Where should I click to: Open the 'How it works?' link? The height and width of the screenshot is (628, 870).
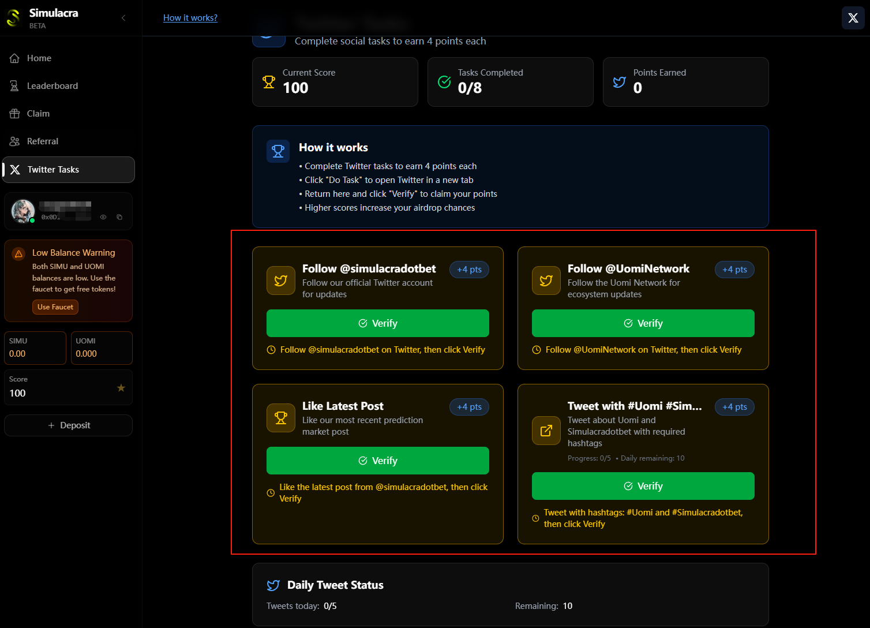point(190,18)
